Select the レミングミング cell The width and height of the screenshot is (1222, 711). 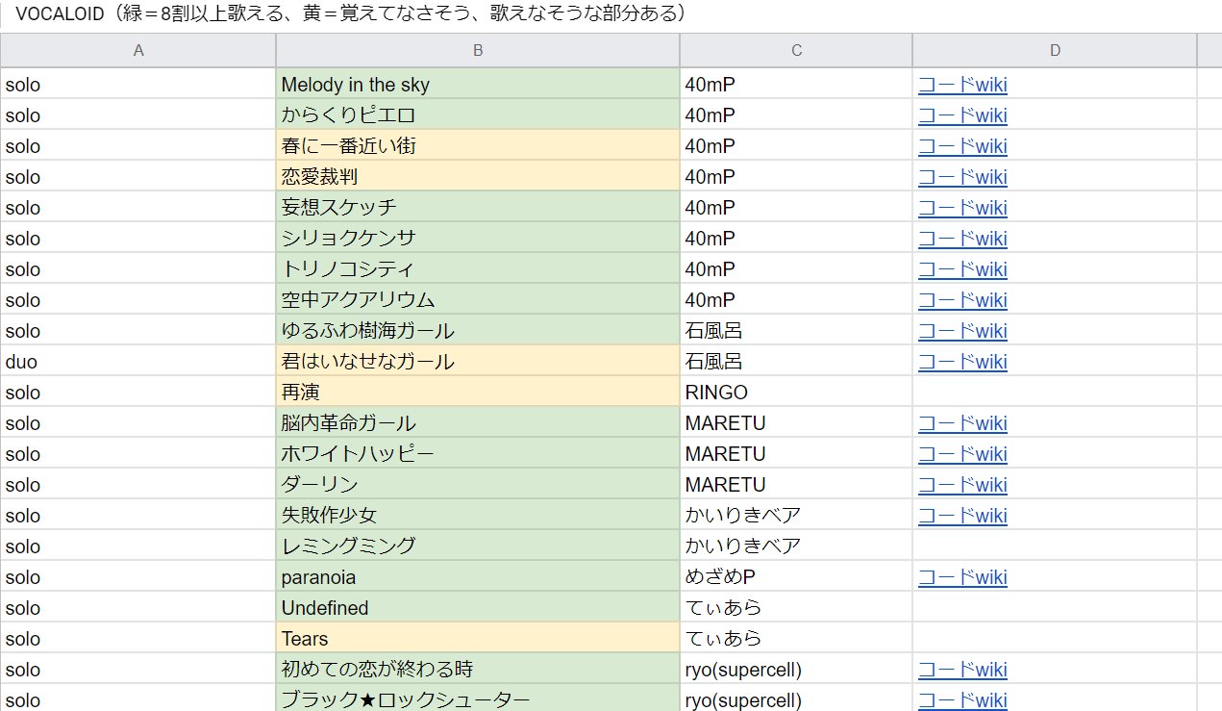(x=478, y=546)
